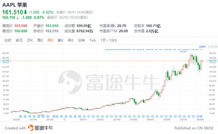Click the highlighted 161.510 label on left axis

coord(5,61)
